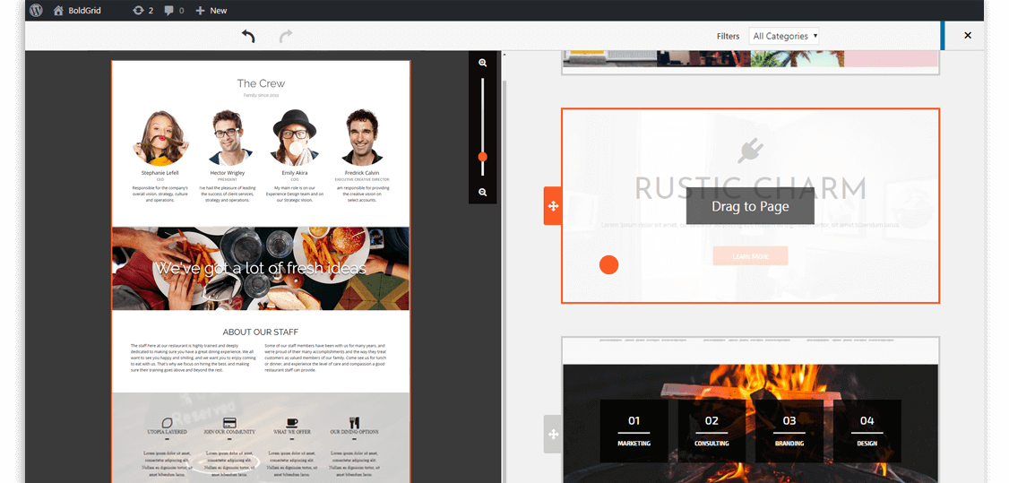1009x483 pixels.
Task: Click the home house icon
Action: click(58, 10)
